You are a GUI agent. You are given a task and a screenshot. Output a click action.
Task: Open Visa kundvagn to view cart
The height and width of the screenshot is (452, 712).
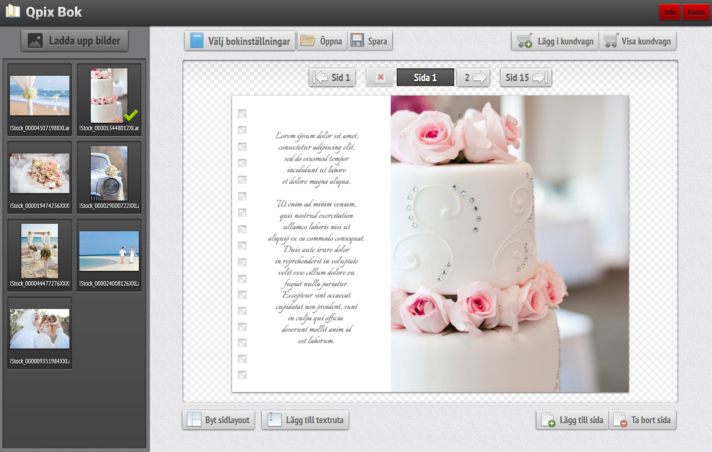[638, 41]
